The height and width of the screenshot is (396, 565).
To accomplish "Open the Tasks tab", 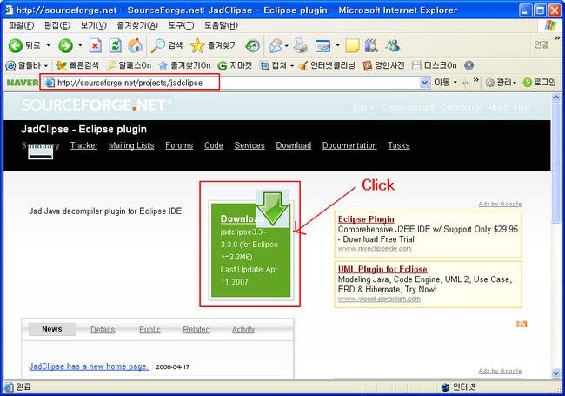I will pos(399,145).
